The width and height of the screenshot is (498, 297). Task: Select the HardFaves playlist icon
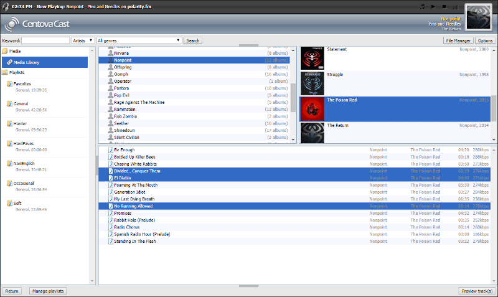coord(9,143)
